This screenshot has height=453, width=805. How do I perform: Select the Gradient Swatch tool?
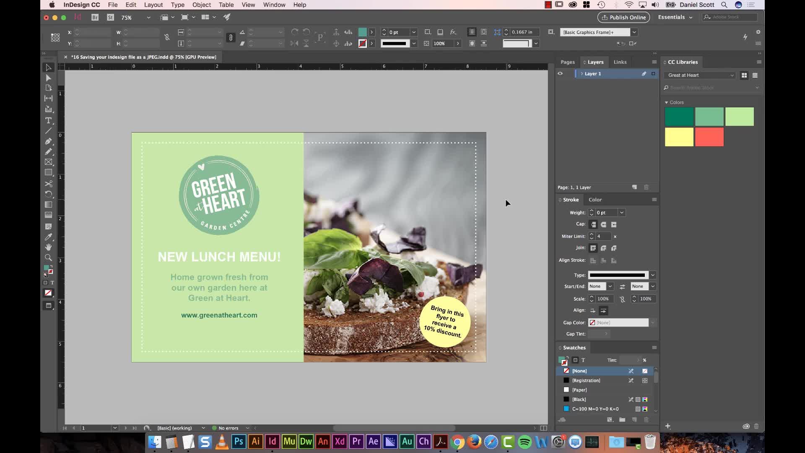click(x=48, y=205)
